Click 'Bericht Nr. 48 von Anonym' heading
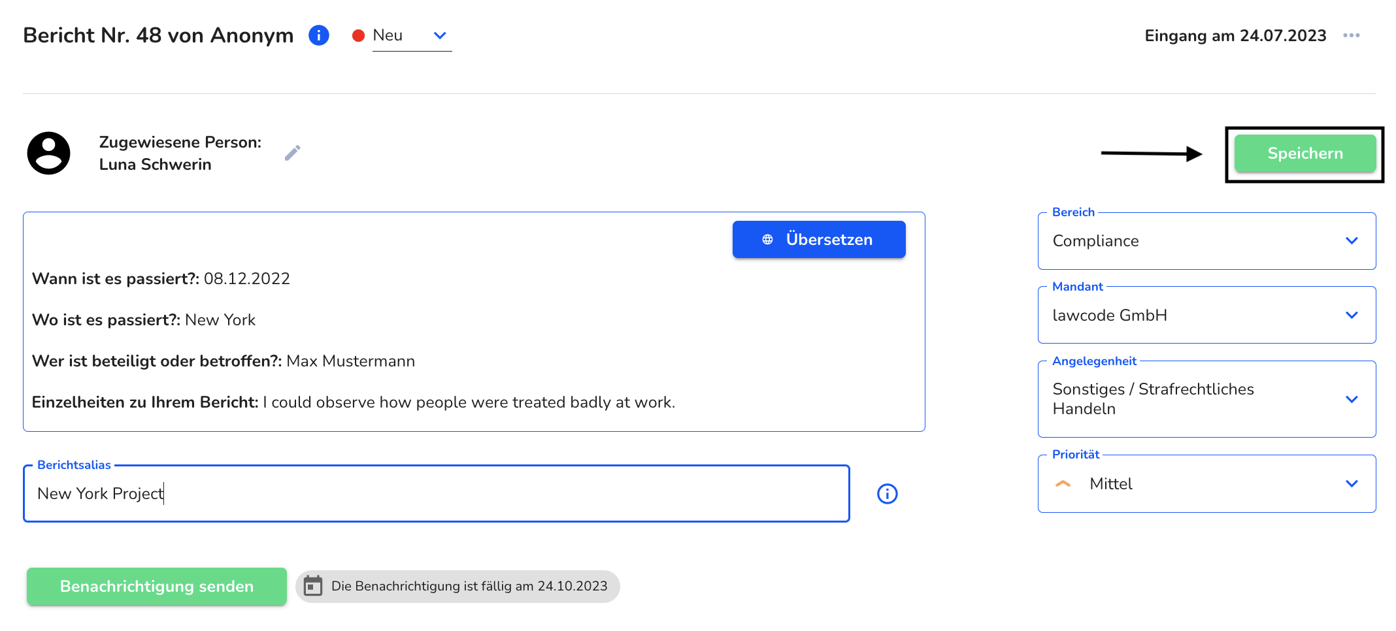This screenshot has width=1396, height=631. 158,35
